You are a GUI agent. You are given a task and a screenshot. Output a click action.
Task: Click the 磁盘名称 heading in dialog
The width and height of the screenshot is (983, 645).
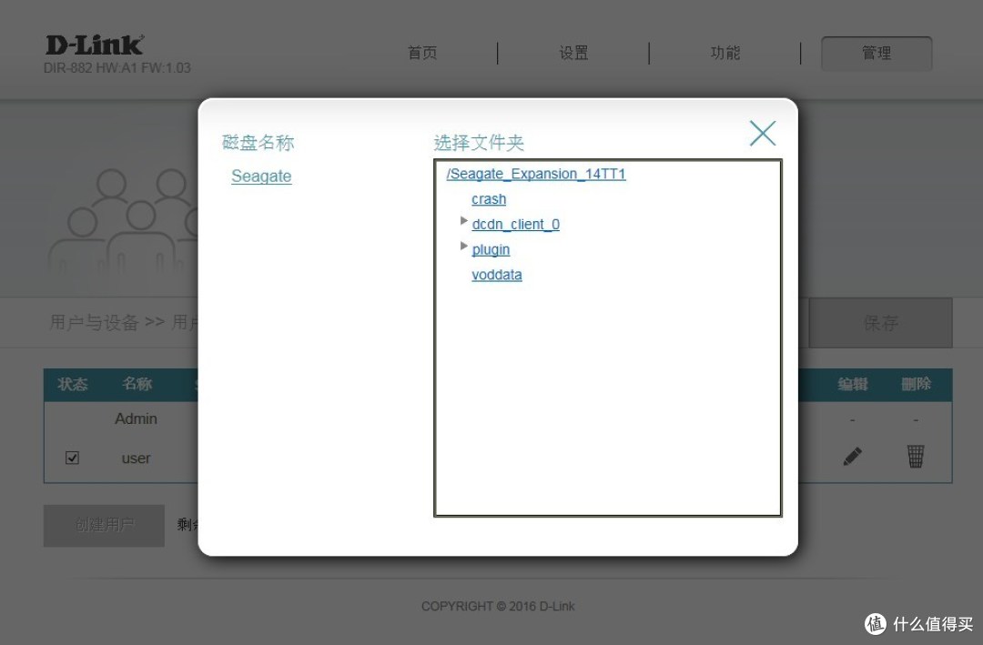258,142
